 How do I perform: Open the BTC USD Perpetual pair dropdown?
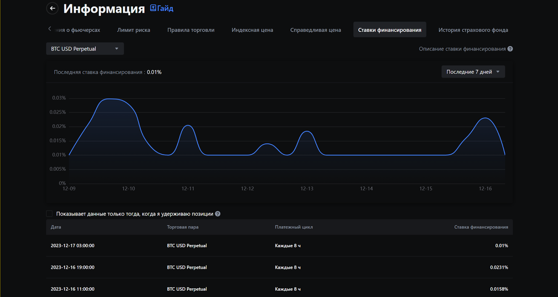85,49
